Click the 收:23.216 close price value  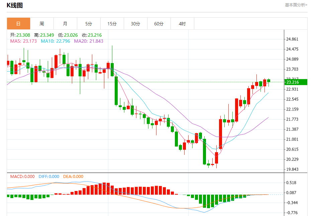92,35
